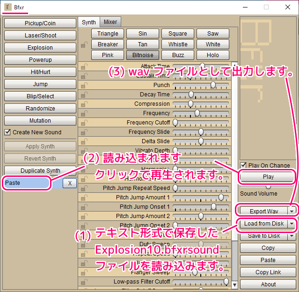This screenshot has height=292, width=299.
Task: Select the Whistle waveform
Action: click(x=178, y=44)
